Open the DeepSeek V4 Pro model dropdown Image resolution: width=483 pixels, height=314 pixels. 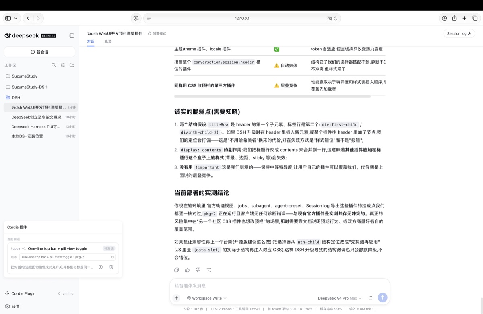(340, 298)
